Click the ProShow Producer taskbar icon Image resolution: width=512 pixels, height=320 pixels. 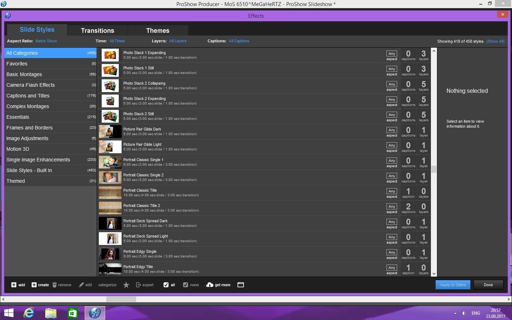[95, 313]
